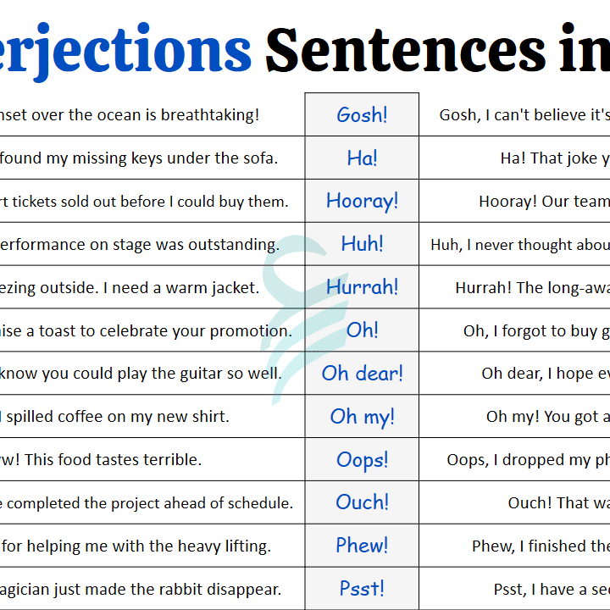Pick the "Ouch!" interjection cell

[x=362, y=502]
